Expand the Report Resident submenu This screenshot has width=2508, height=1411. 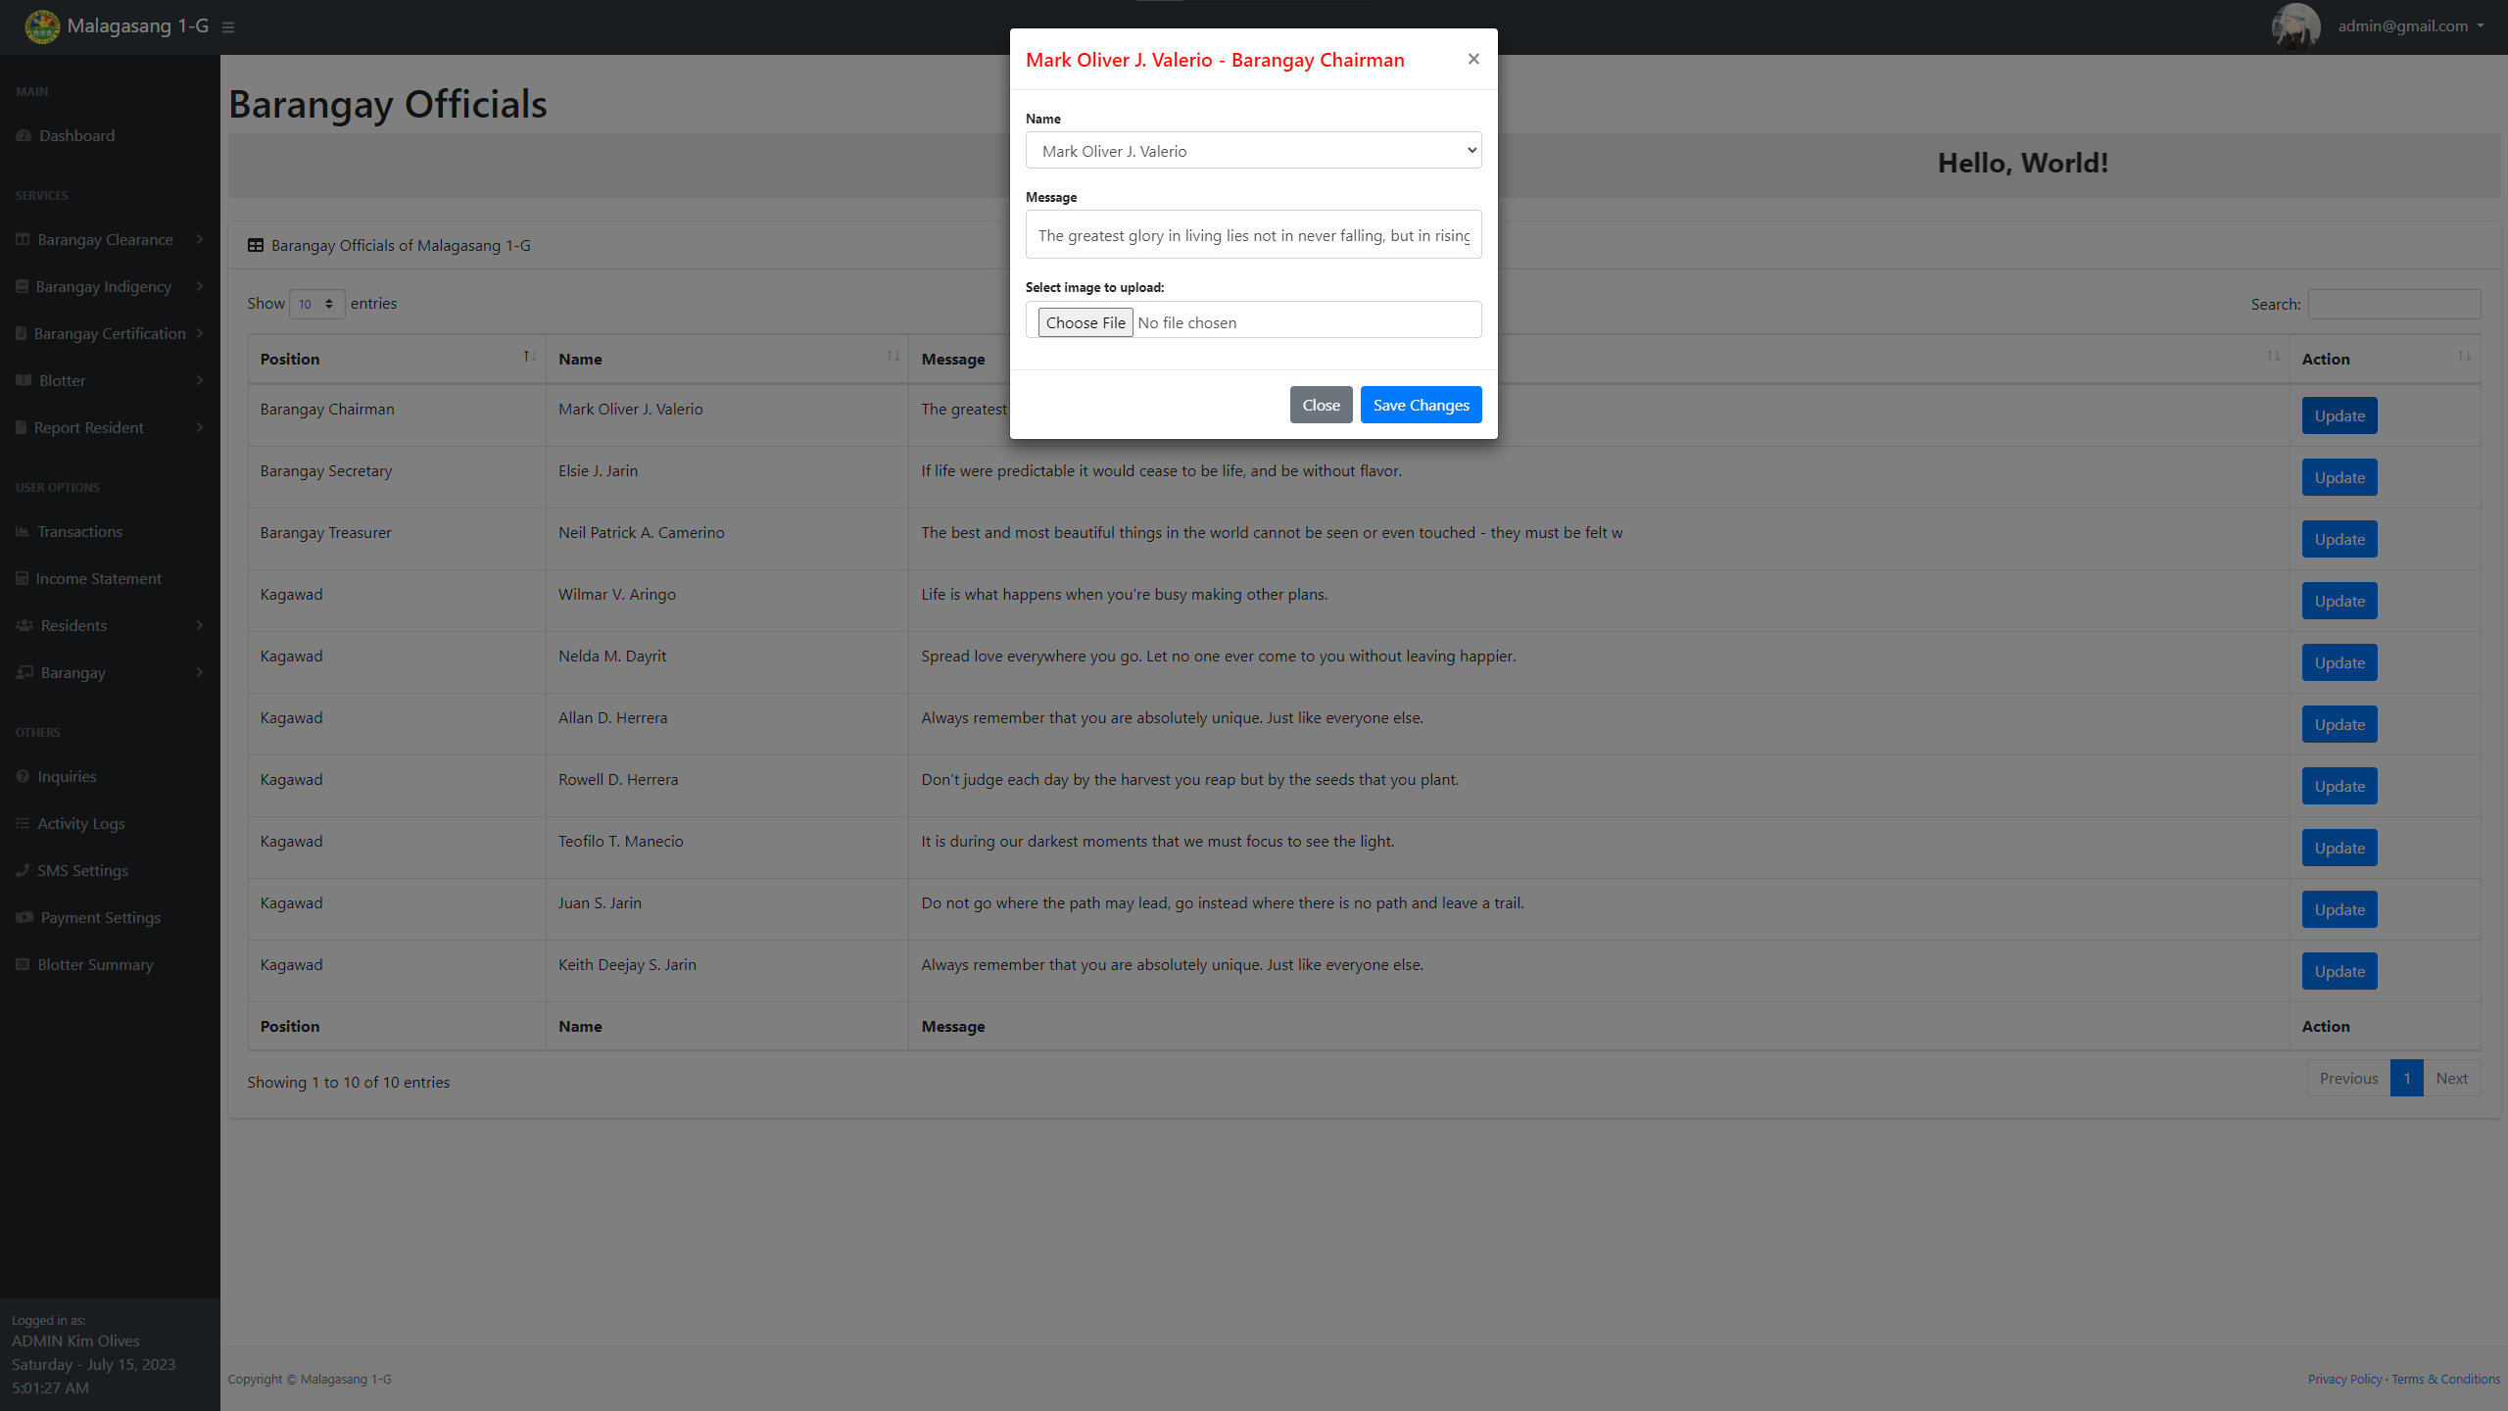coord(91,427)
